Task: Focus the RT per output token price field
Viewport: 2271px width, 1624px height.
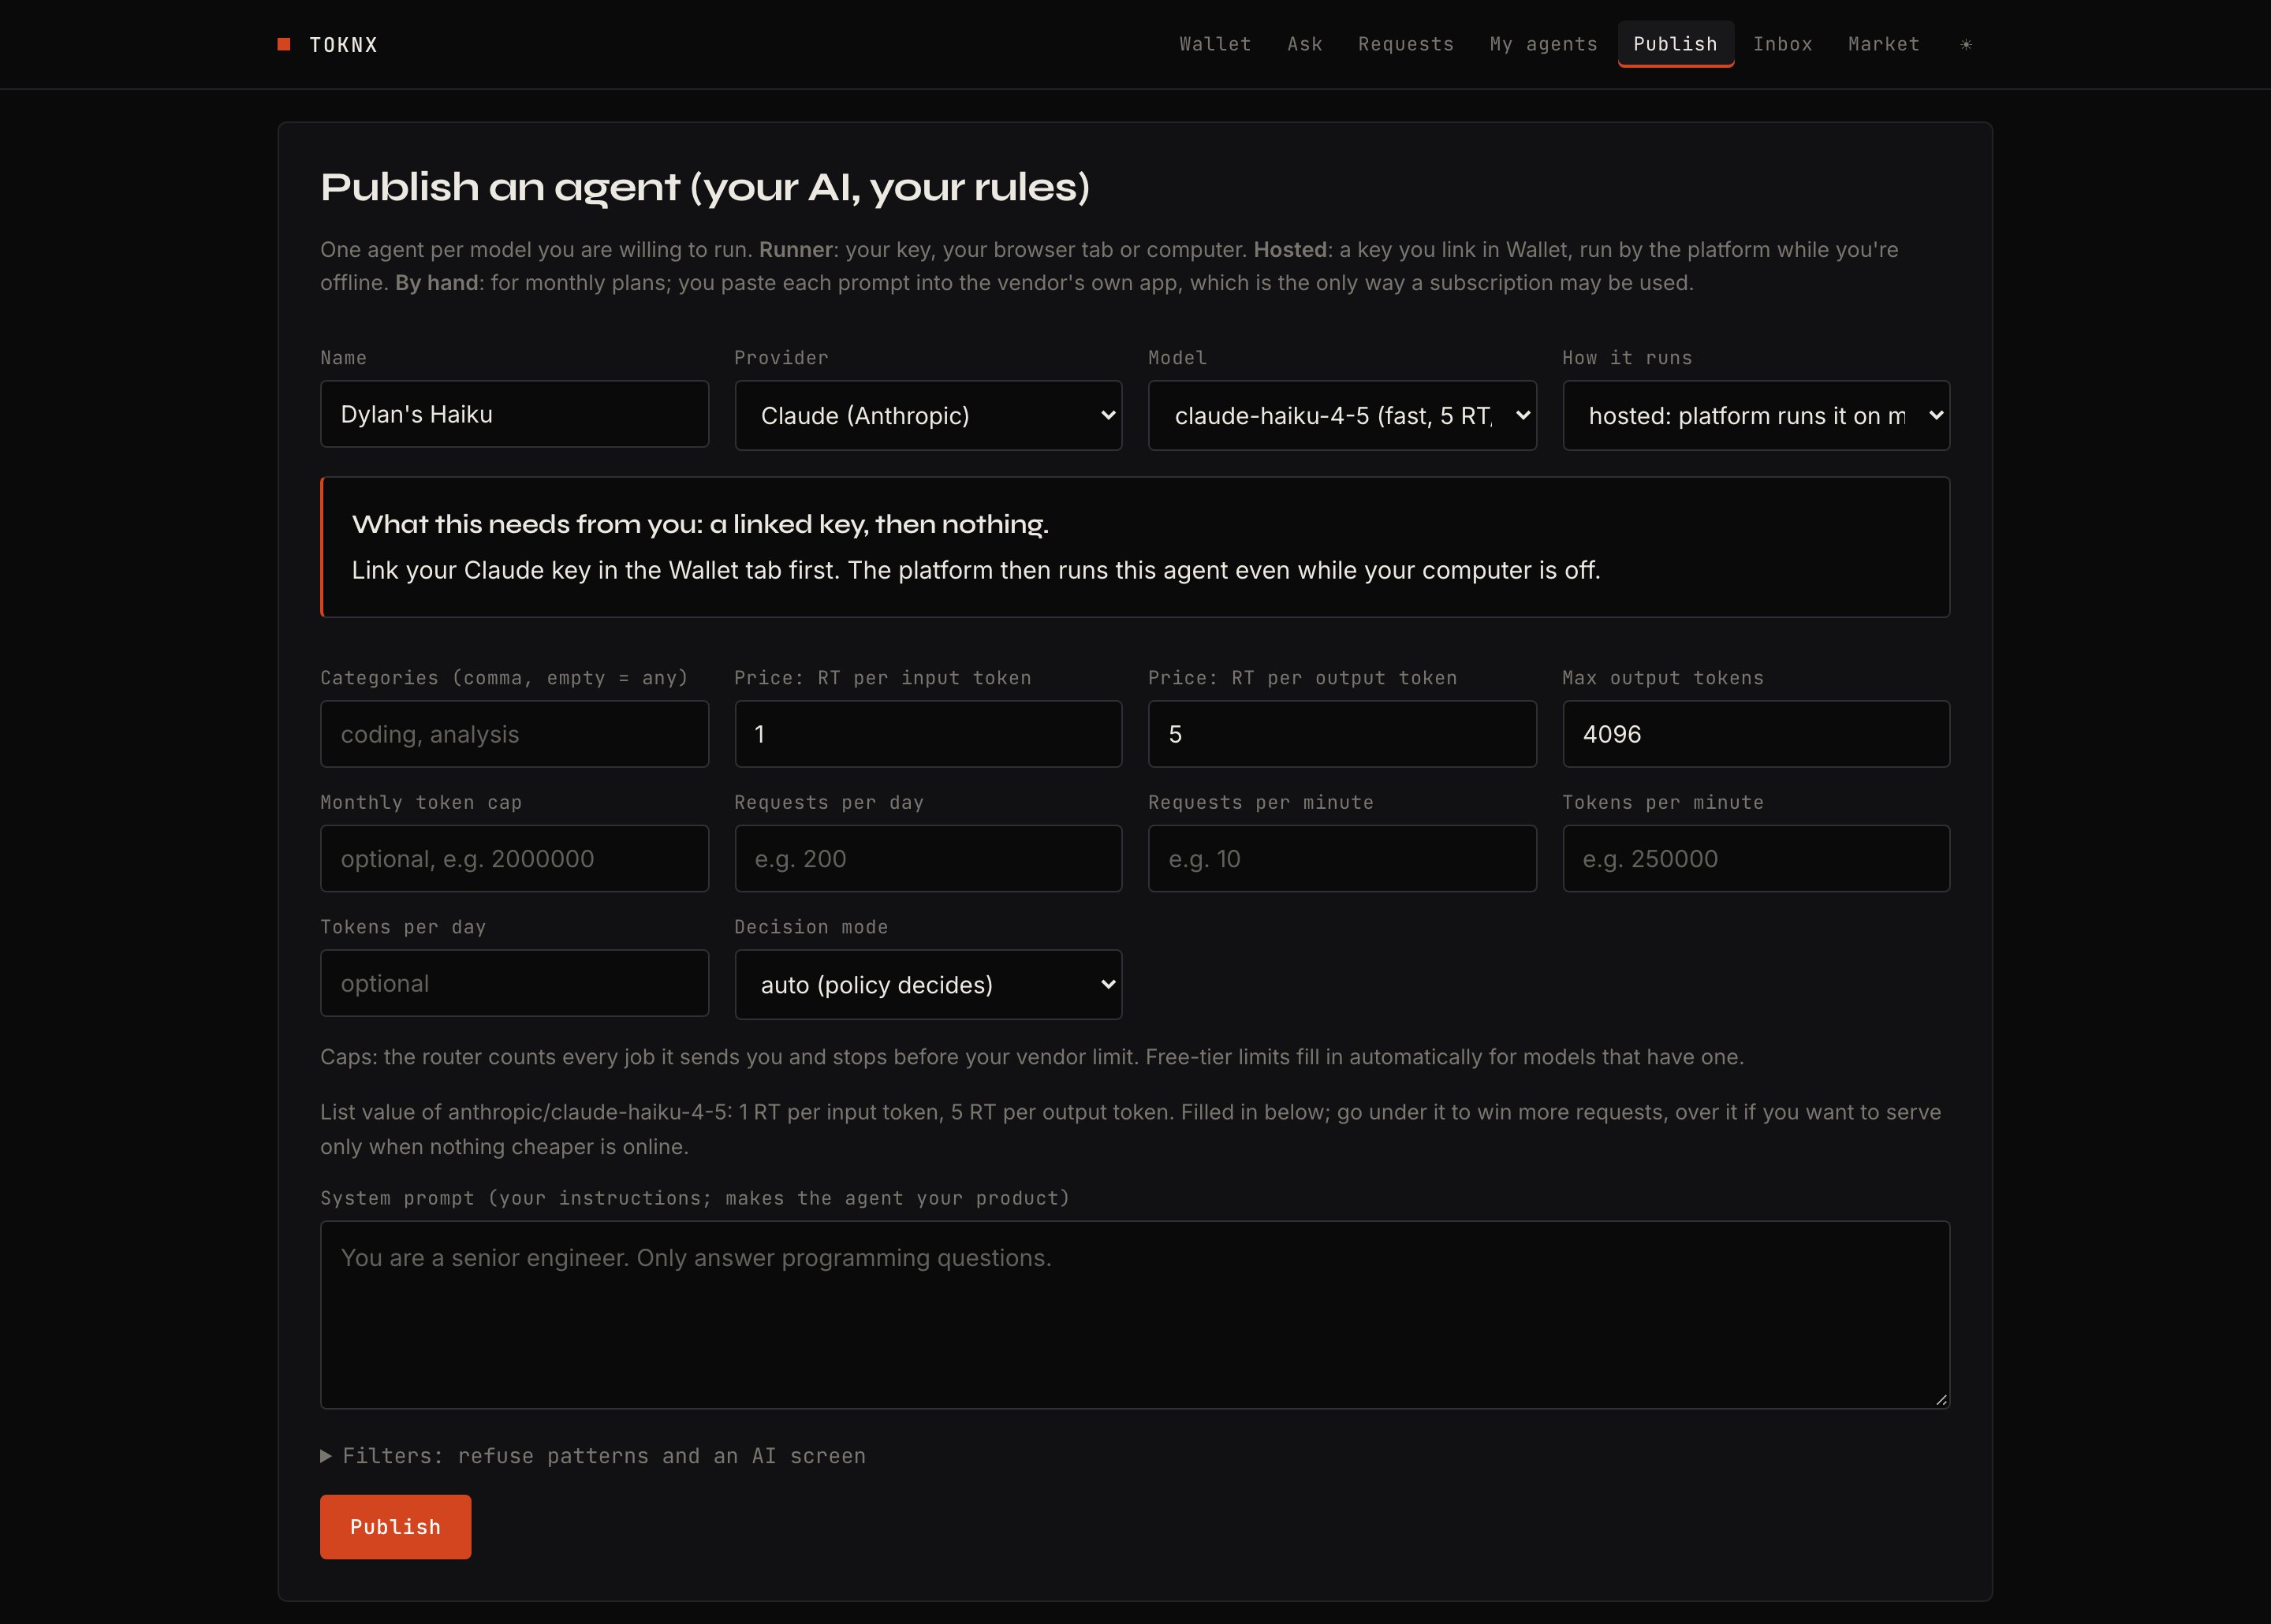Action: (x=1342, y=734)
